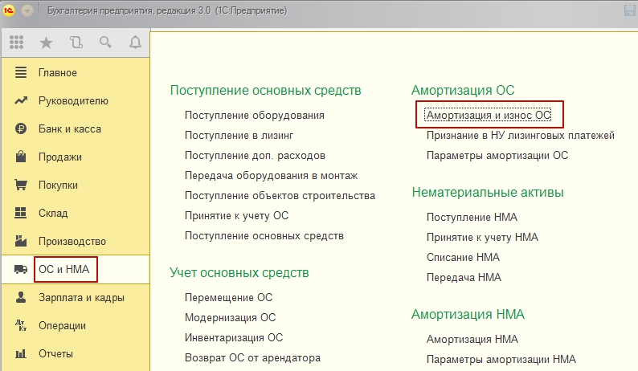Open Поступление в лизинг link
Viewport: 638px width, 371px height.
[x=239, y=136]
